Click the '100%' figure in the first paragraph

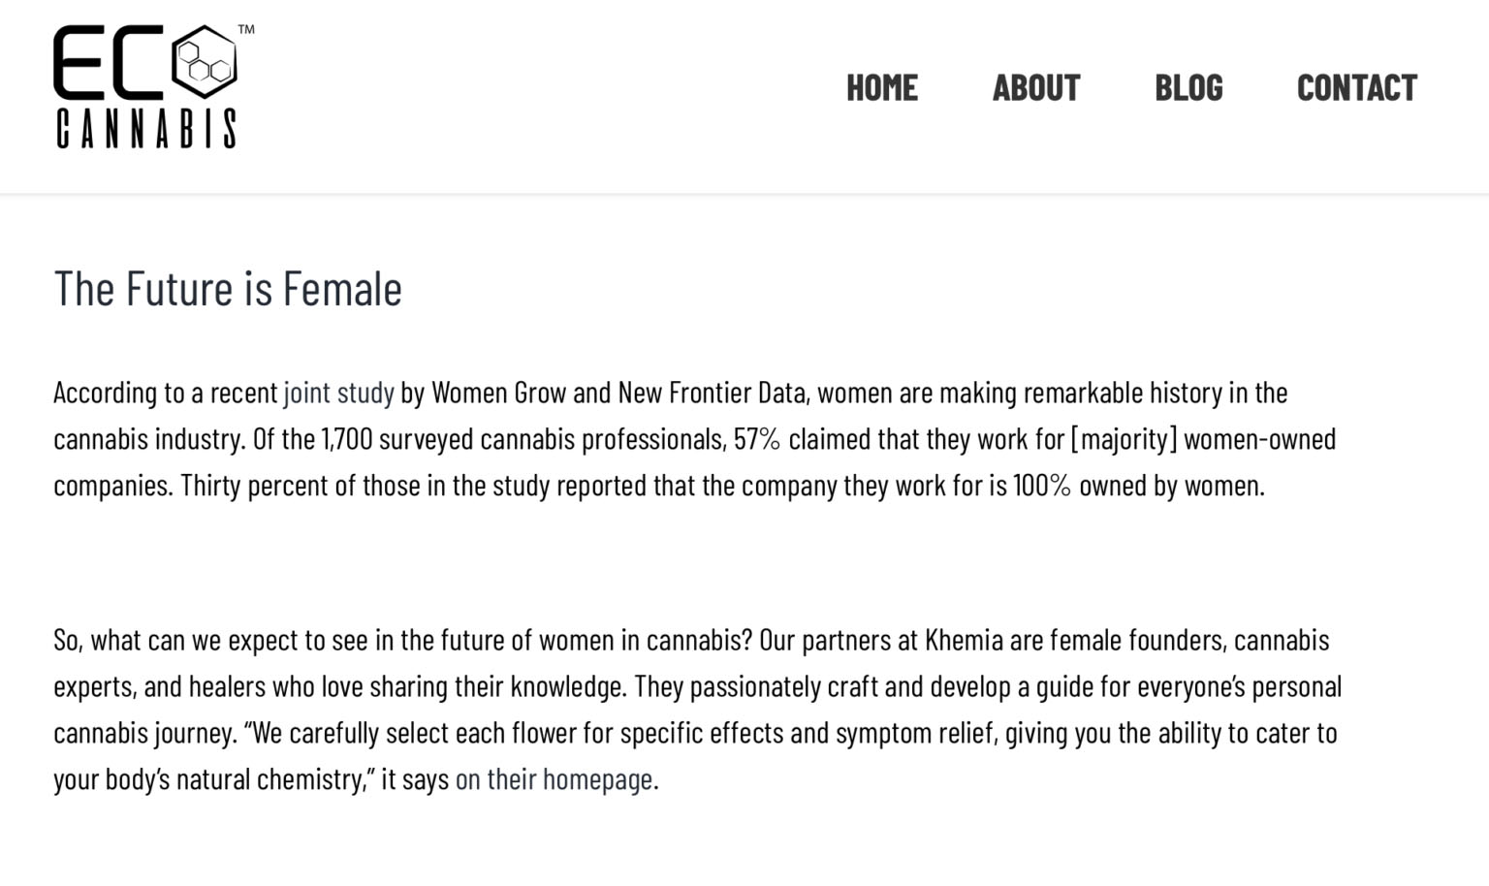(x=1042, y=485)
